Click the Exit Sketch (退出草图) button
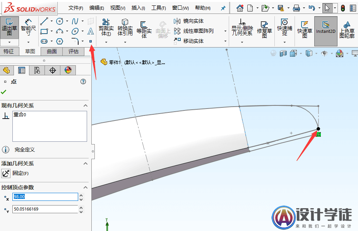The height and width of the screenshot is (231, 358). click(x=9, y=27)
